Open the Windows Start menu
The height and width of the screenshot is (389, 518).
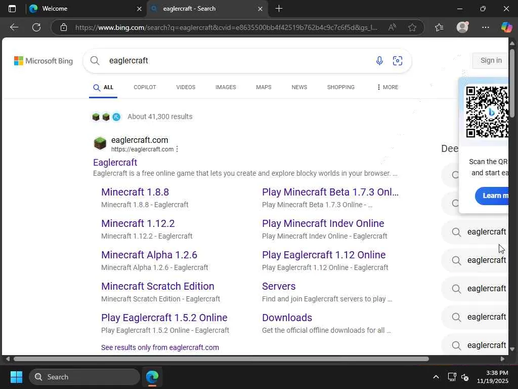pyautogui.click(x=16, y=377)
